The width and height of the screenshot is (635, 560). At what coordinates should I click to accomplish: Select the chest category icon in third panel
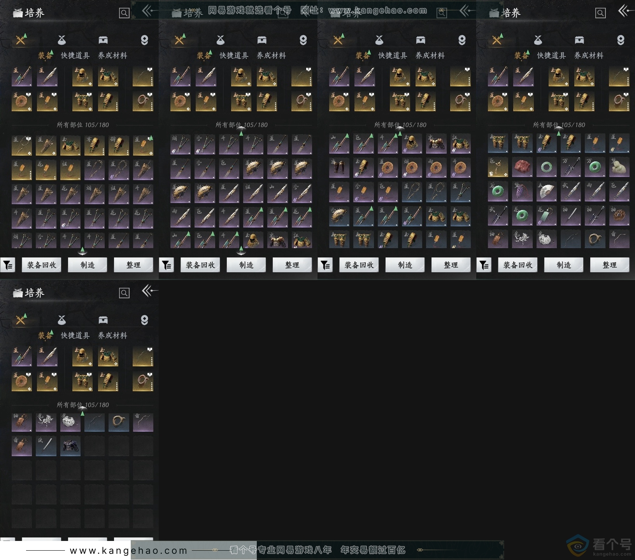(x=421, y=40)
